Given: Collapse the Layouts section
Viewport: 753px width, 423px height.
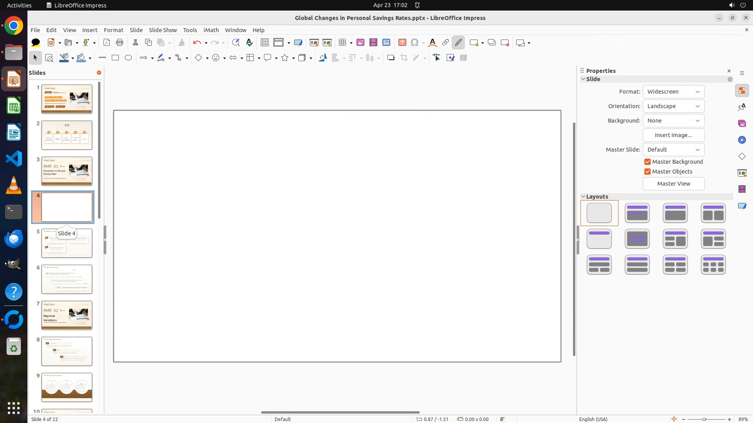Looking at the screenshot, I should [x=583, y=197].
